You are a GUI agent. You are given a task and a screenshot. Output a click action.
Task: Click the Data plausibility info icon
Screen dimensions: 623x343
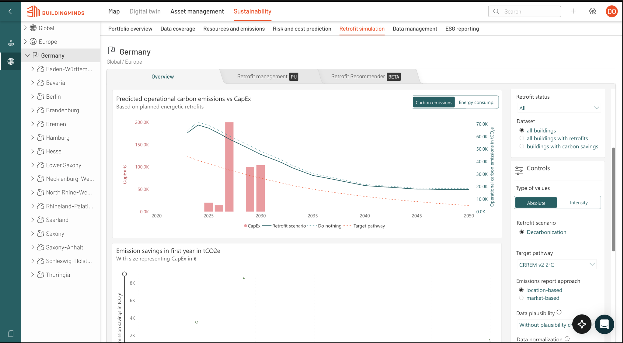(559, 312)
